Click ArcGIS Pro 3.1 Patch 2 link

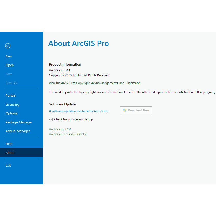click(x=68, y=134)
